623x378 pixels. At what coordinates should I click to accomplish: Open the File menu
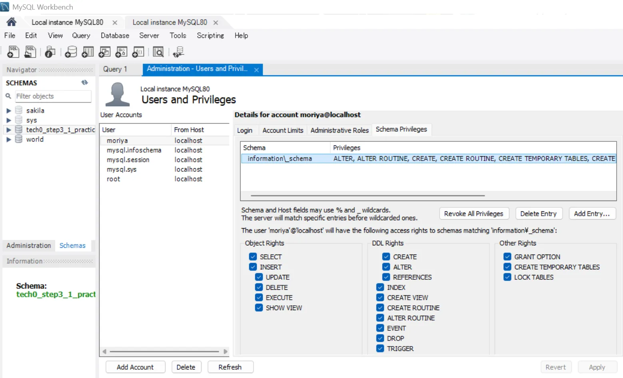pyautogui.click(x=10, y=35)
